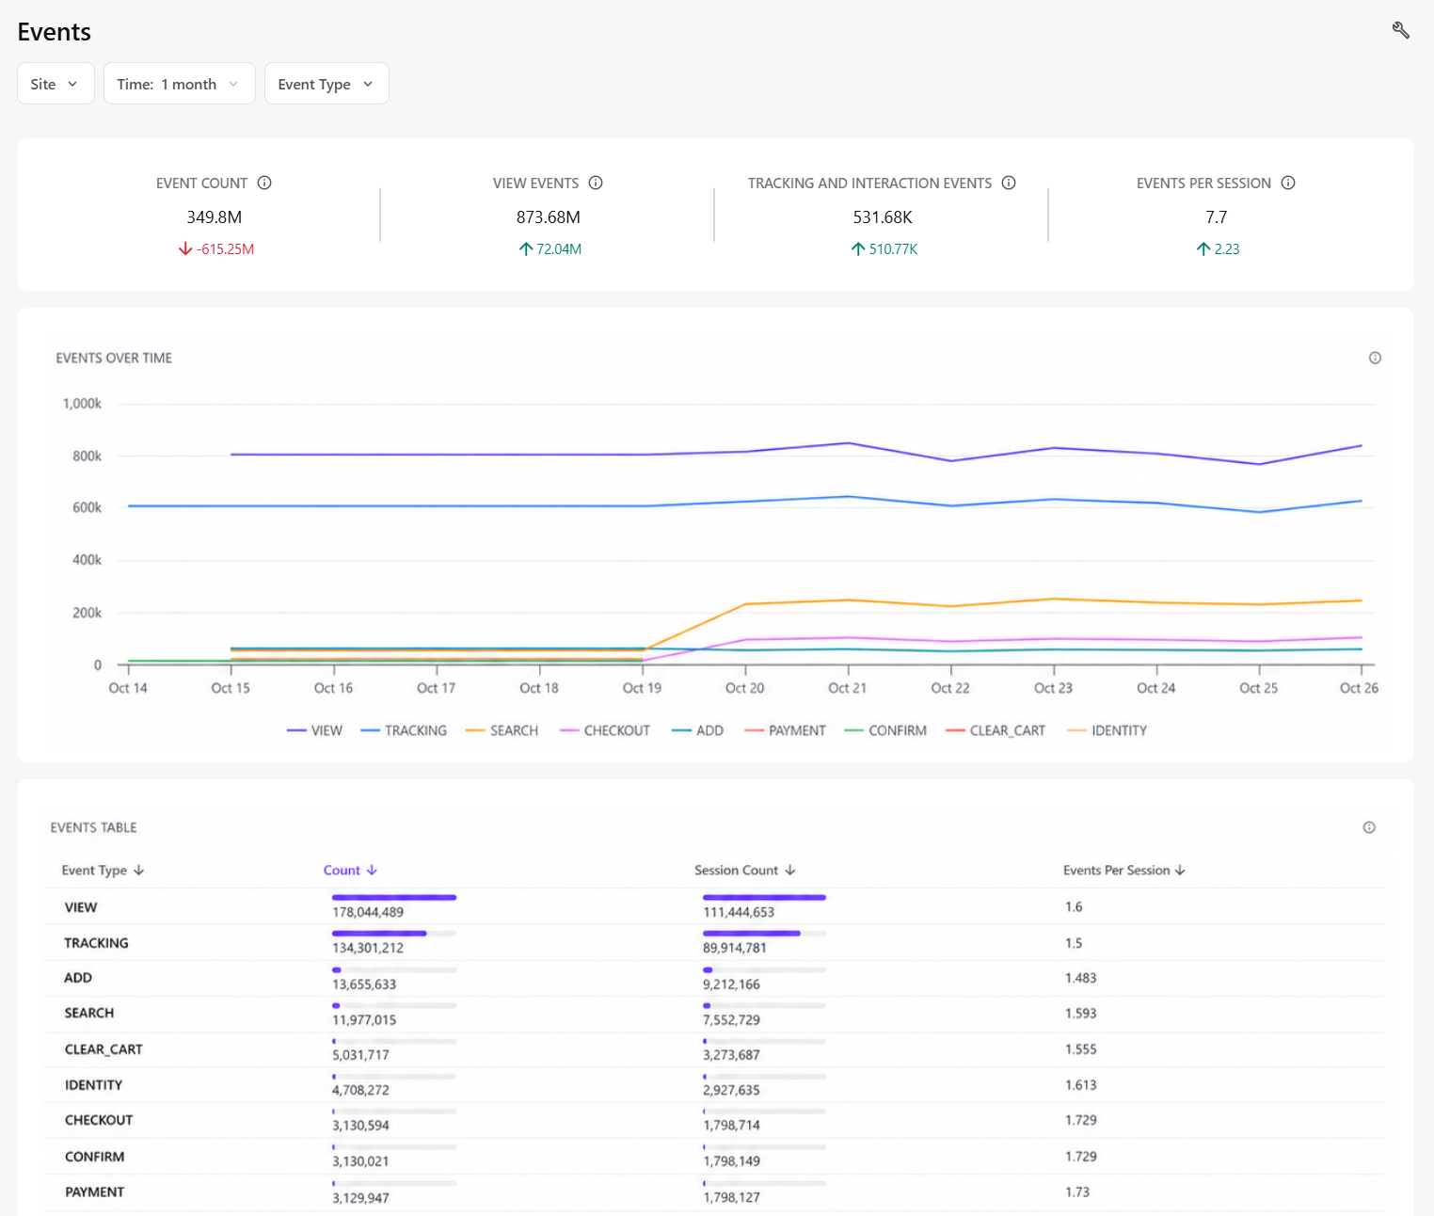1434x1216 pixels.
Task: Toggle the VIEW series in chart legend
Action: tap(315, 730)
